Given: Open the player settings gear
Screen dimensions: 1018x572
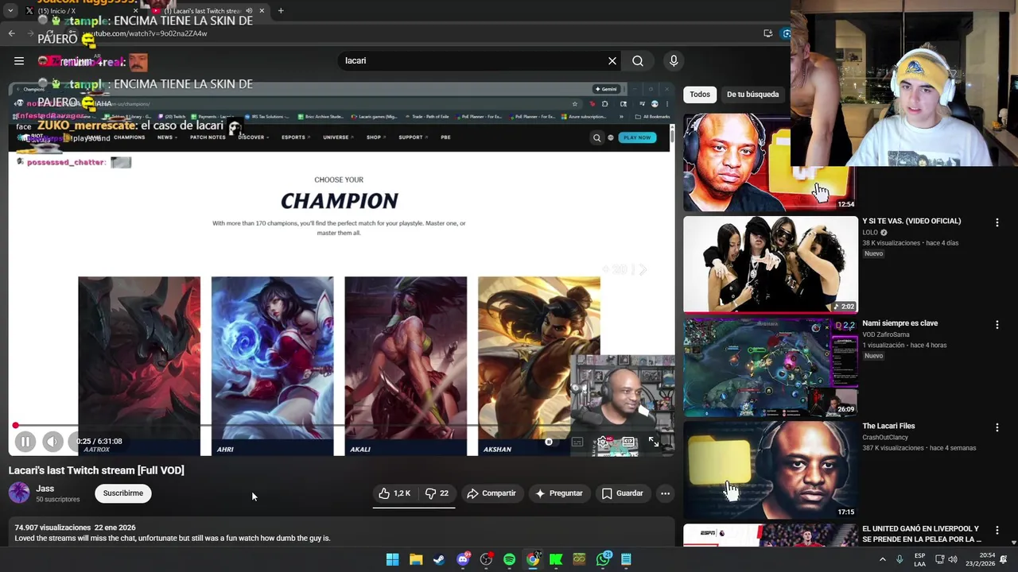Looking at the screenshot, I should coord(603,442).
